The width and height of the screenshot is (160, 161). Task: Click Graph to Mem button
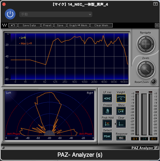(x=78, y=25)
